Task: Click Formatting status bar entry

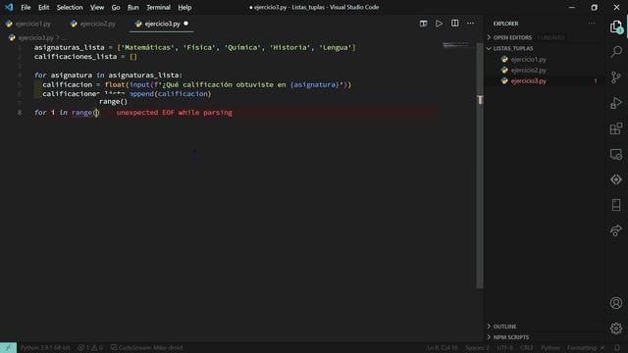Action: coord(585,347)
